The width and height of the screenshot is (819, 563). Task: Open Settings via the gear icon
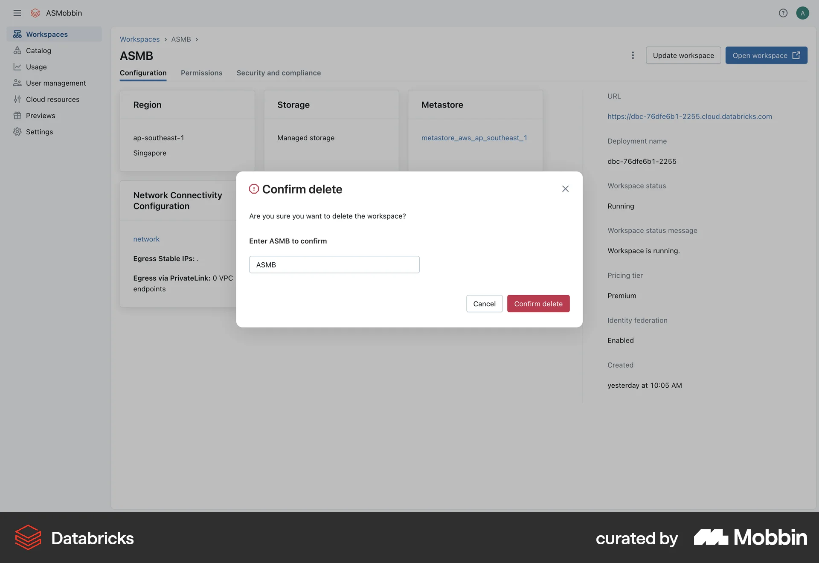tap(17, 132)
